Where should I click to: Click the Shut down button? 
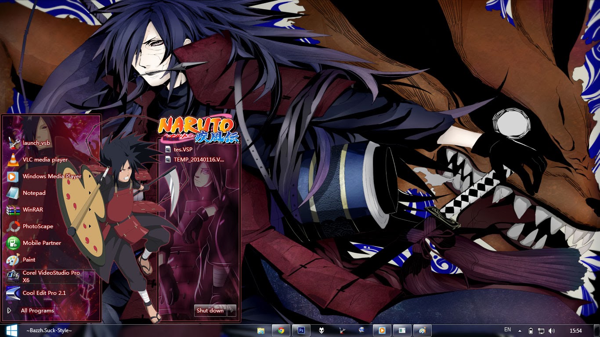(210, 311)
